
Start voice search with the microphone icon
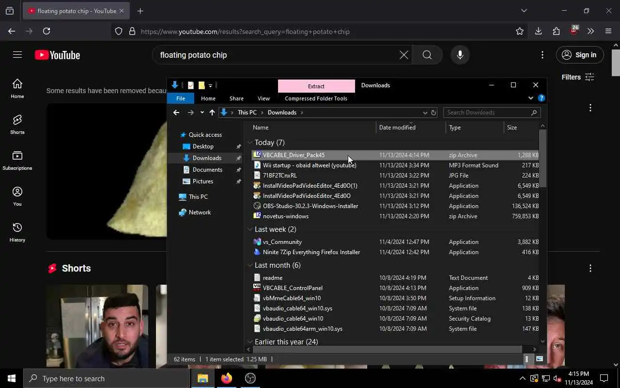pyautogui.click(x=460, y=55)
